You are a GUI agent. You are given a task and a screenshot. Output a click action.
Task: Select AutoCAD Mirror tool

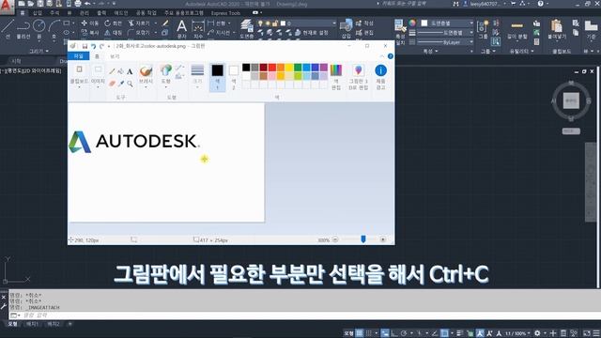[x=113, y=33]
